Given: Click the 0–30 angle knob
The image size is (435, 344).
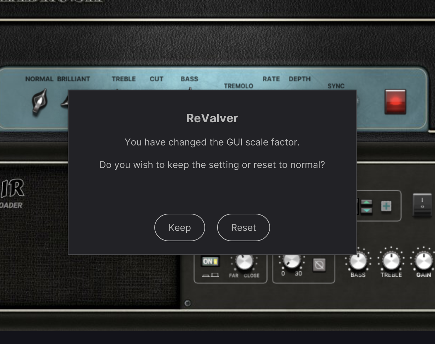Looking at the screenshot, I should point(292,261).
